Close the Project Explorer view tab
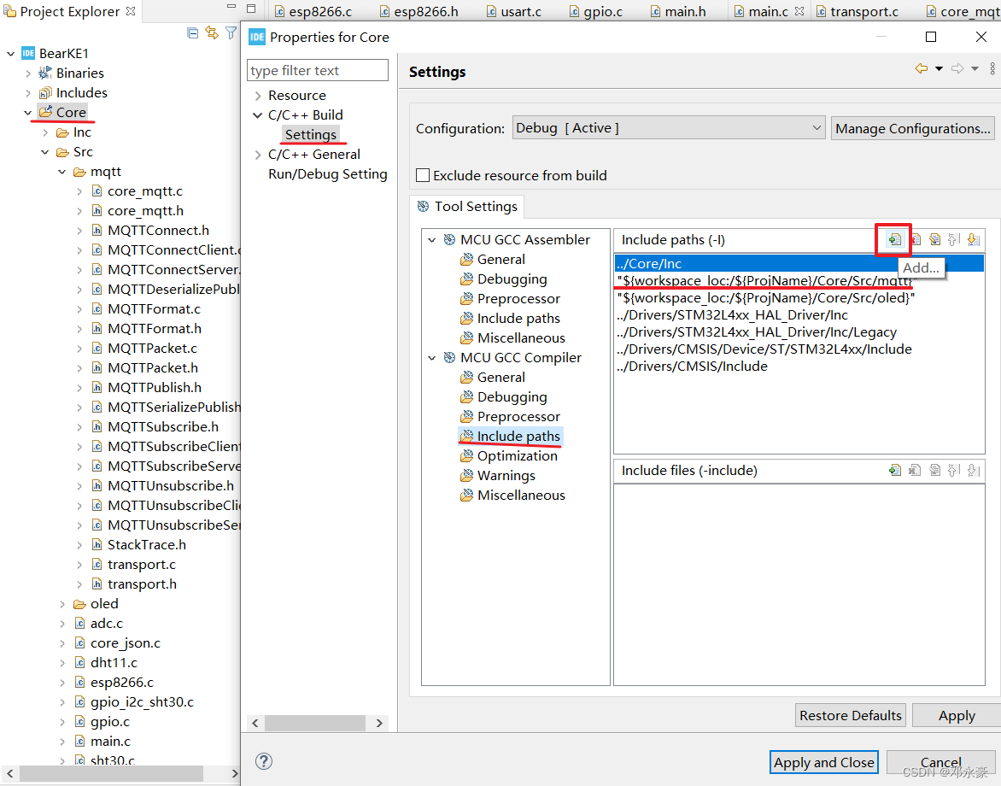This screenshot has height=786, width=1001. click(131, 11)
